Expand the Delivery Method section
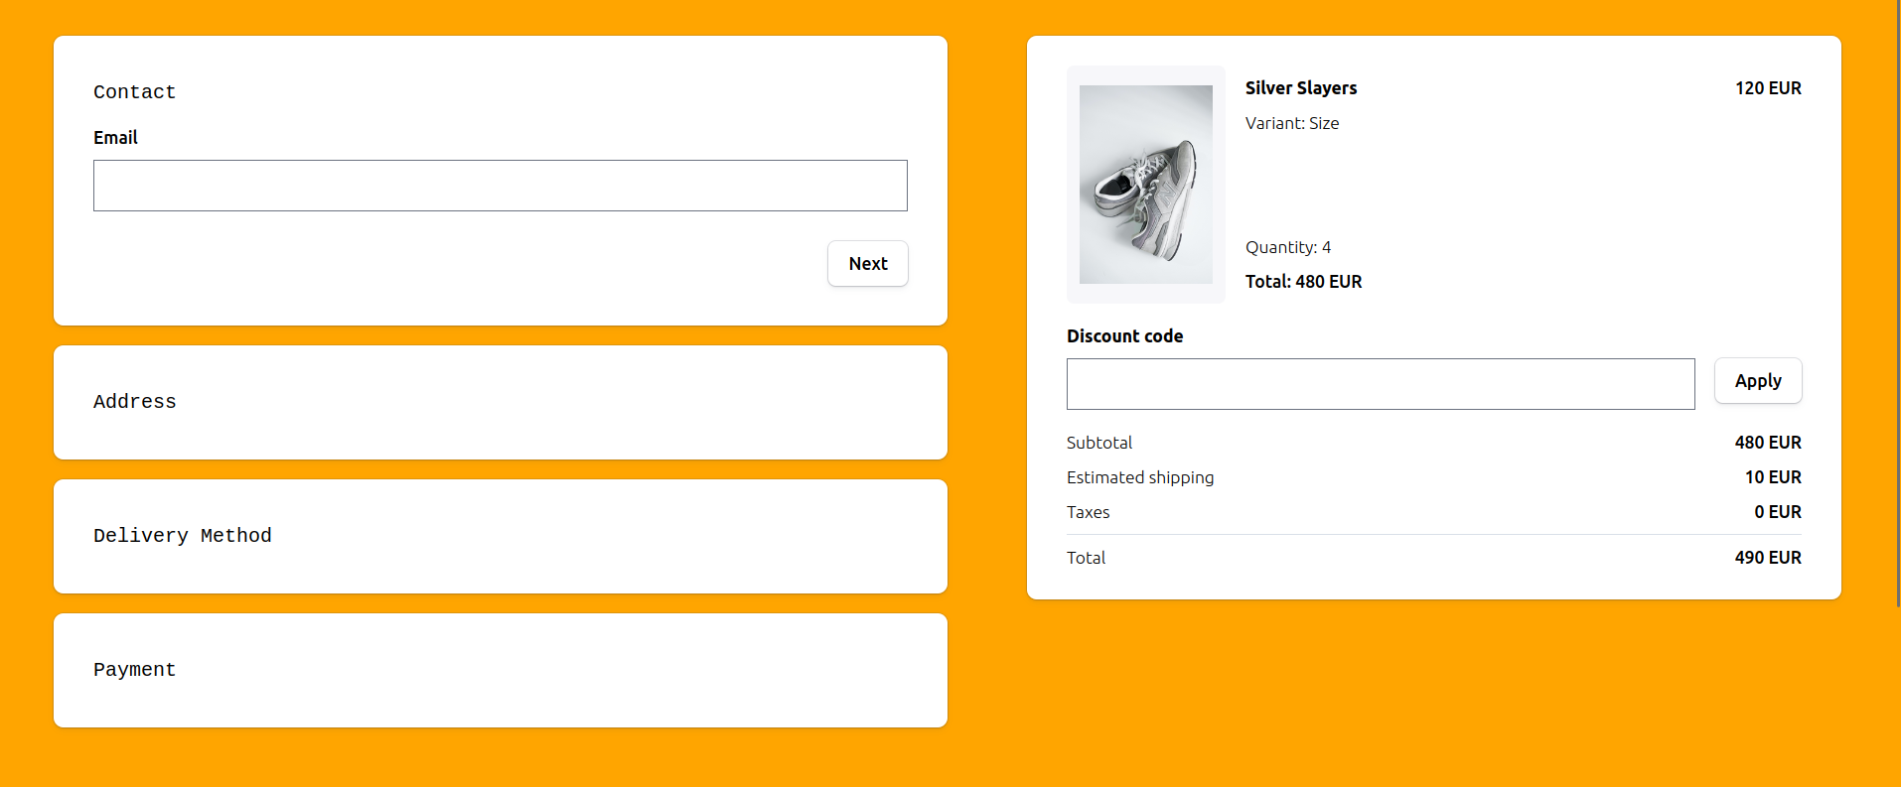Image resolution: width=1901 pixels, height=787 pixels. [x=183, y=536]
